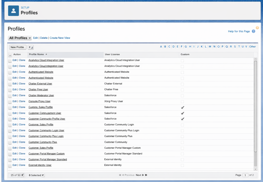The height and width of the screenshot is (182, 263).
Task: Expand the 6 Selected dropdown
Action: (36, 175)
